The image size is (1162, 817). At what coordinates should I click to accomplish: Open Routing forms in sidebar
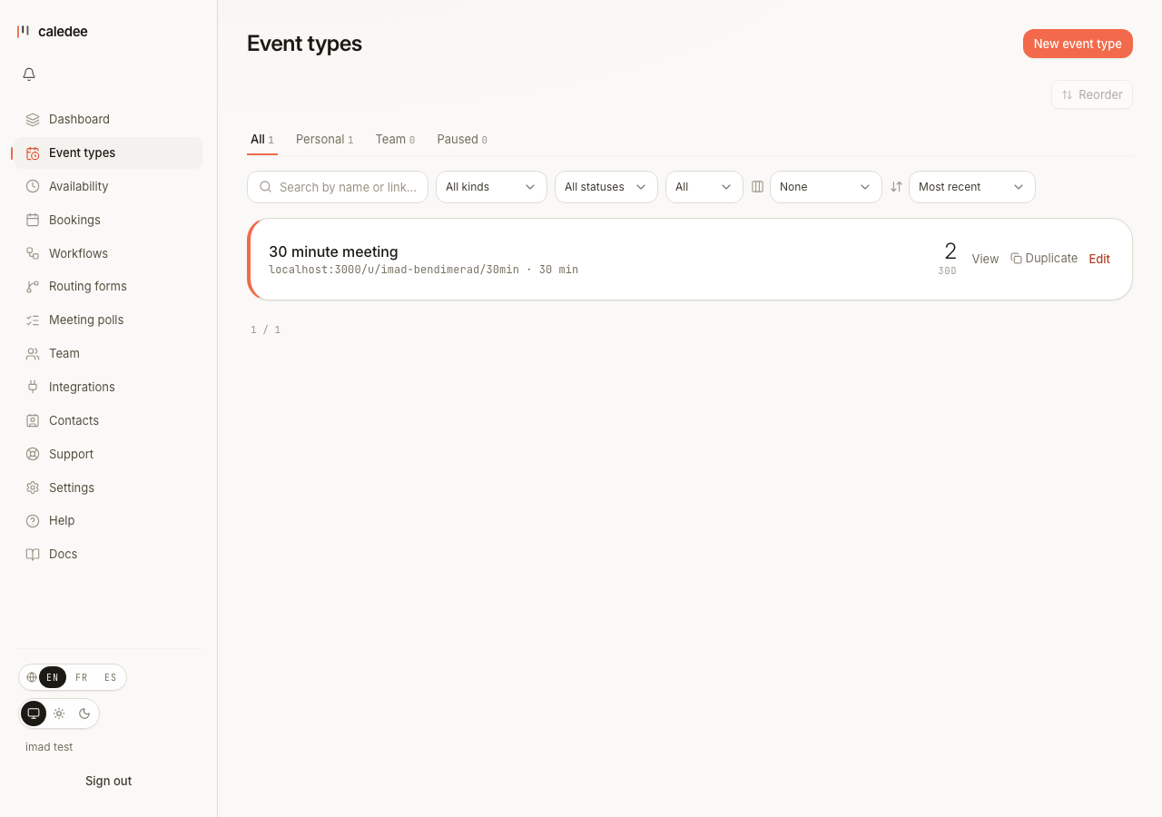(x=108, y=286)
